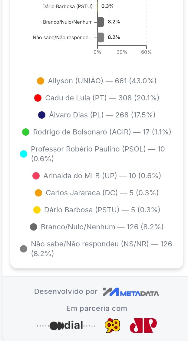The height and width of the screenshot is (341, 188).
Task: Click the Allyson (UNIÃO) — 661 legend text
Action: [x=102, y=81]
